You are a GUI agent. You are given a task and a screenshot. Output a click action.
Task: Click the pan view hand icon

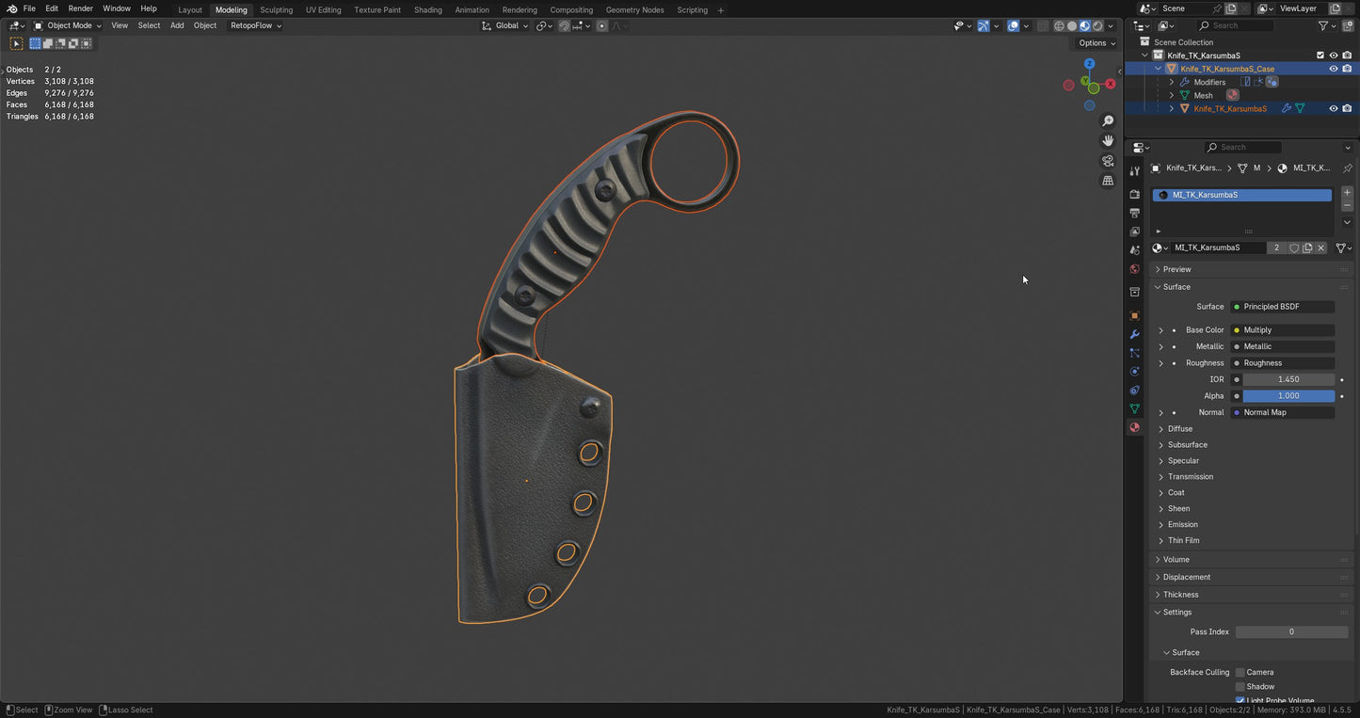click(x=1108, y=141)
